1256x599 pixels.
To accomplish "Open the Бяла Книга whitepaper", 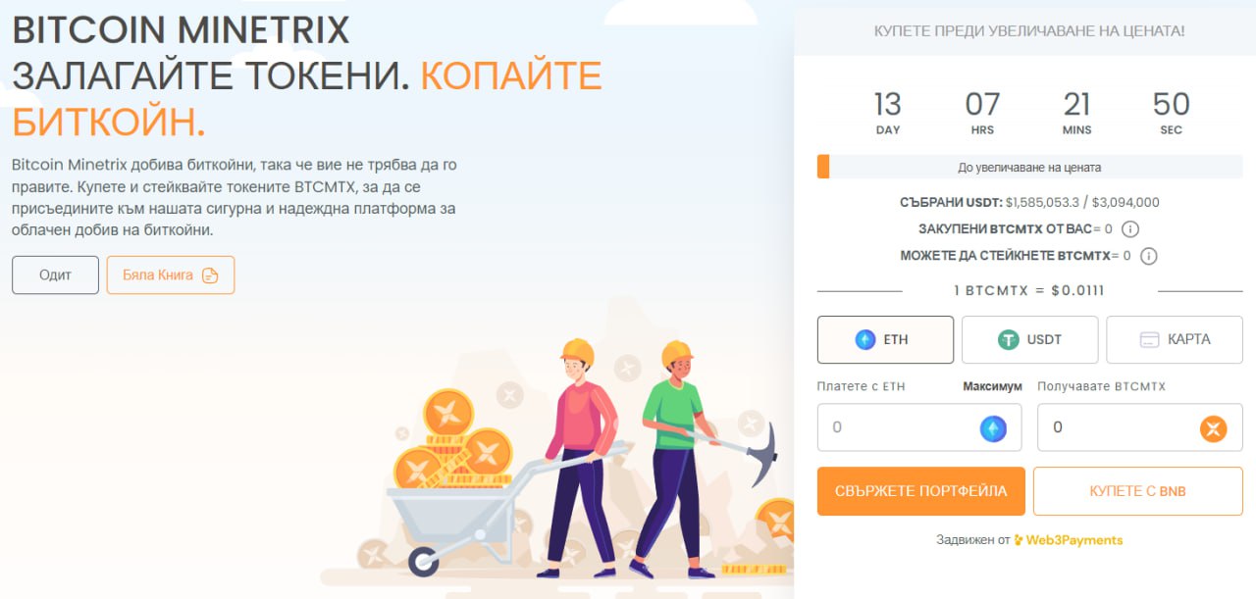I will (171, 275).
